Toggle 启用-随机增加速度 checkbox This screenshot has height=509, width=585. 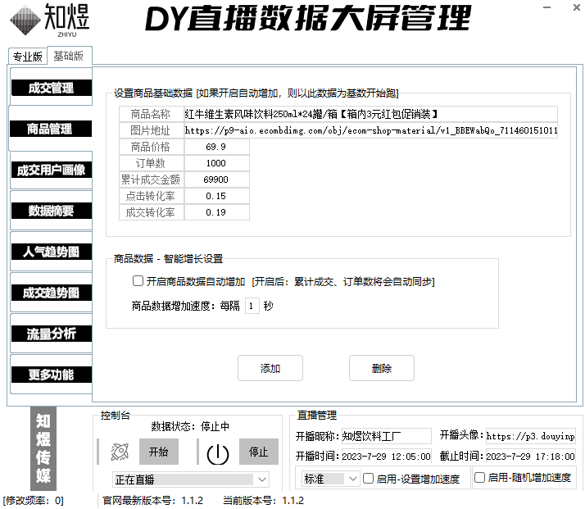point(479,477)
